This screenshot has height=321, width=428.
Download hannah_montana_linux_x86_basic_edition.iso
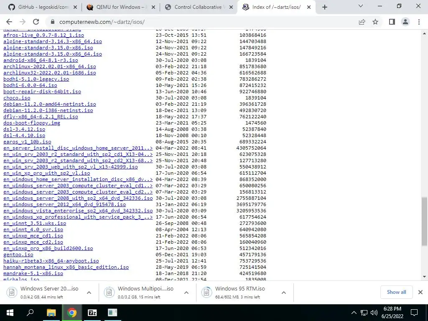coord(66,267)
